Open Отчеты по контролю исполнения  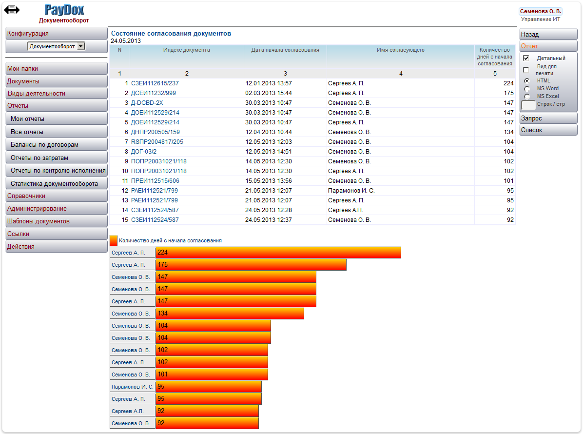click(x=58, y=171)
